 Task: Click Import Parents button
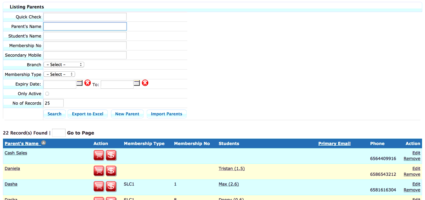coord(167,114)
